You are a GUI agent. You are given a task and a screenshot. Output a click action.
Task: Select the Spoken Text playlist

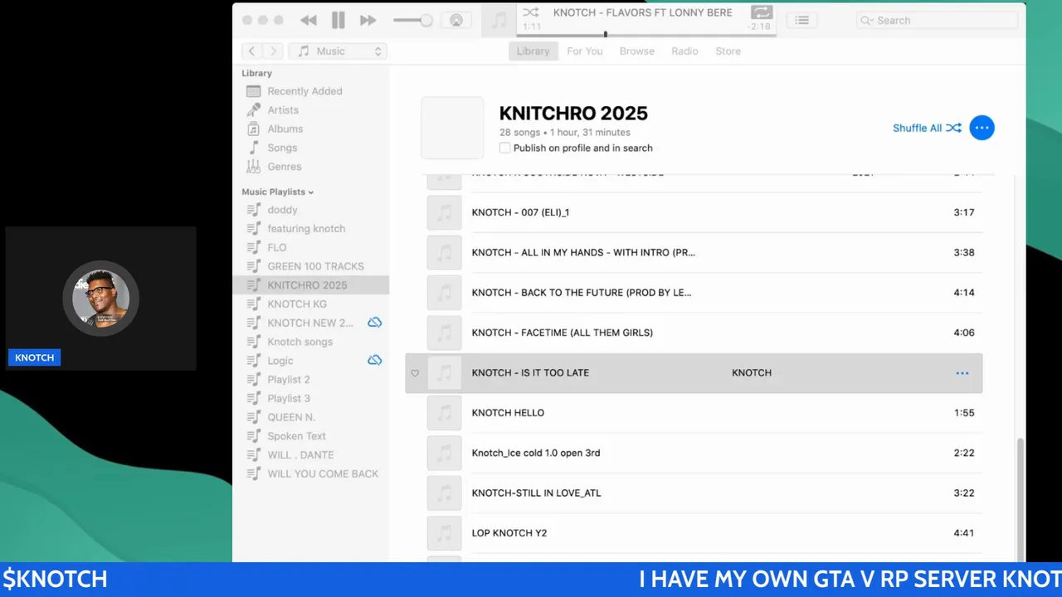tap(296, 436)
